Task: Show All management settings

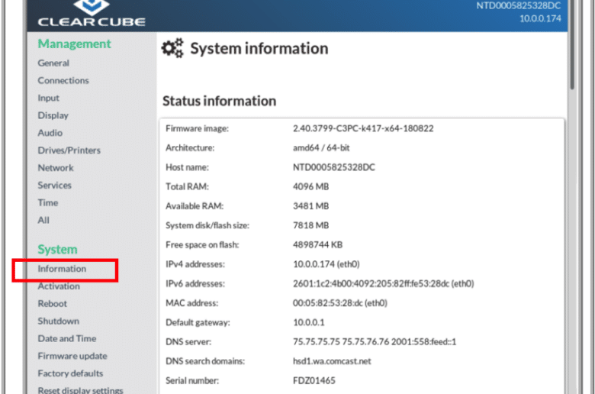Action: click(x=43, y=221)
